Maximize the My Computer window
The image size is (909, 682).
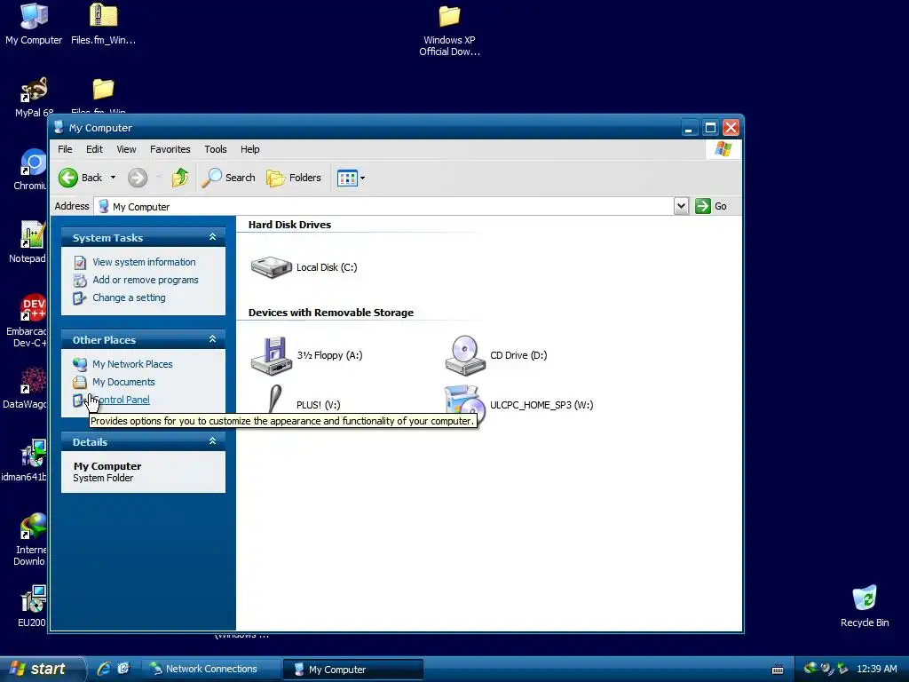(710, 128)
